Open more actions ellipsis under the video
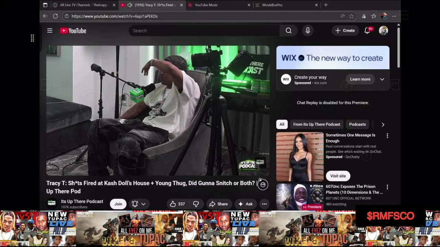This screenshot has width=440, height=247. point(264,204)
